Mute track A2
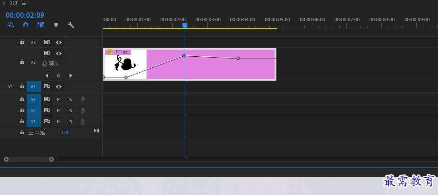Screen dimensions: 438x195 (x=58, y=110)
